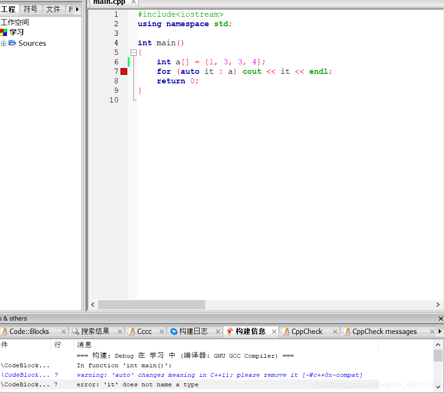This screenshot has width=444, height=393.
Task: Close the CppCheck messages tab
Action: (432, 332)
